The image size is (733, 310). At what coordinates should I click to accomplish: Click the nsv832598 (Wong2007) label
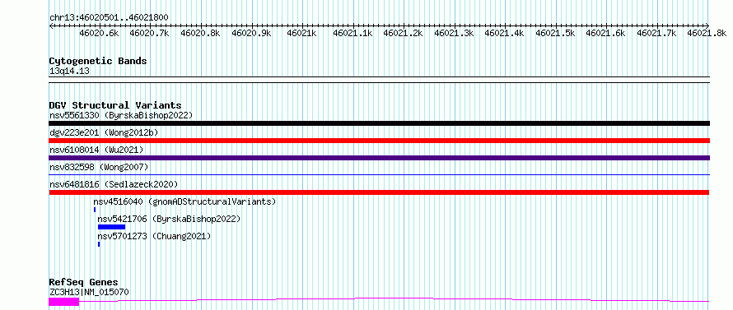[x=99, y=167]
